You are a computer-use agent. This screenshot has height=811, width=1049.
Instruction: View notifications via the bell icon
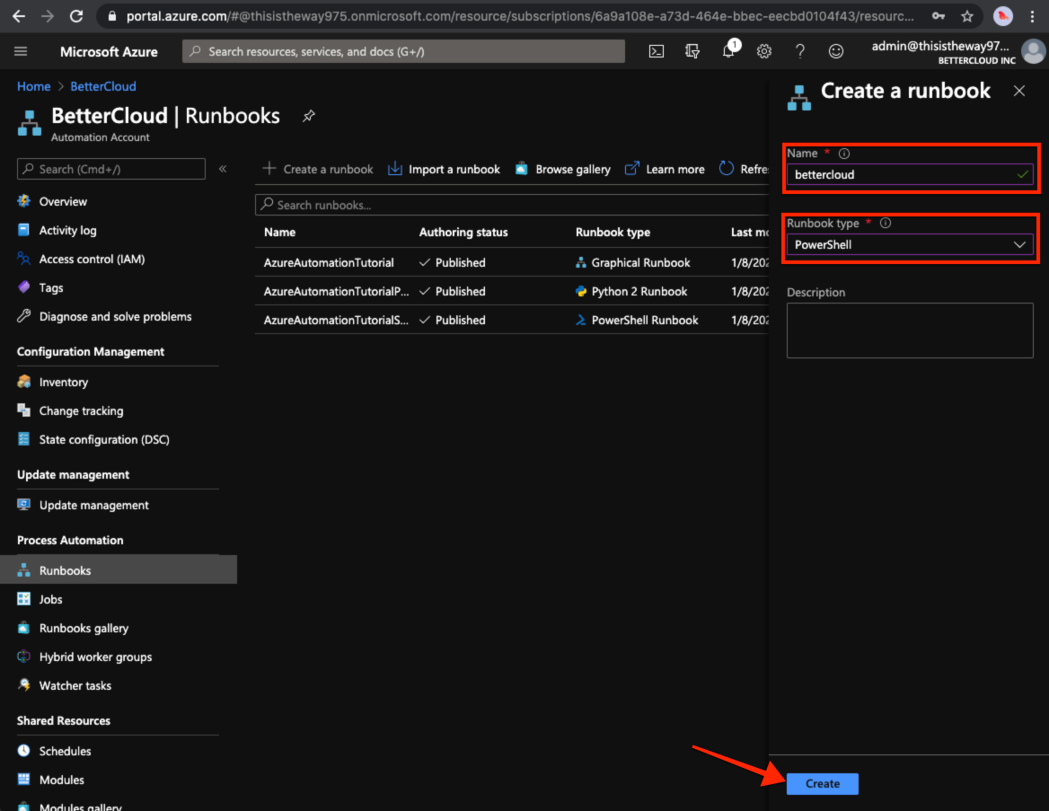727,51
